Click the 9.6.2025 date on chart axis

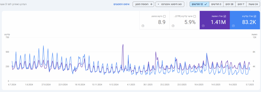pyautogui.click(x=233, y=85)
